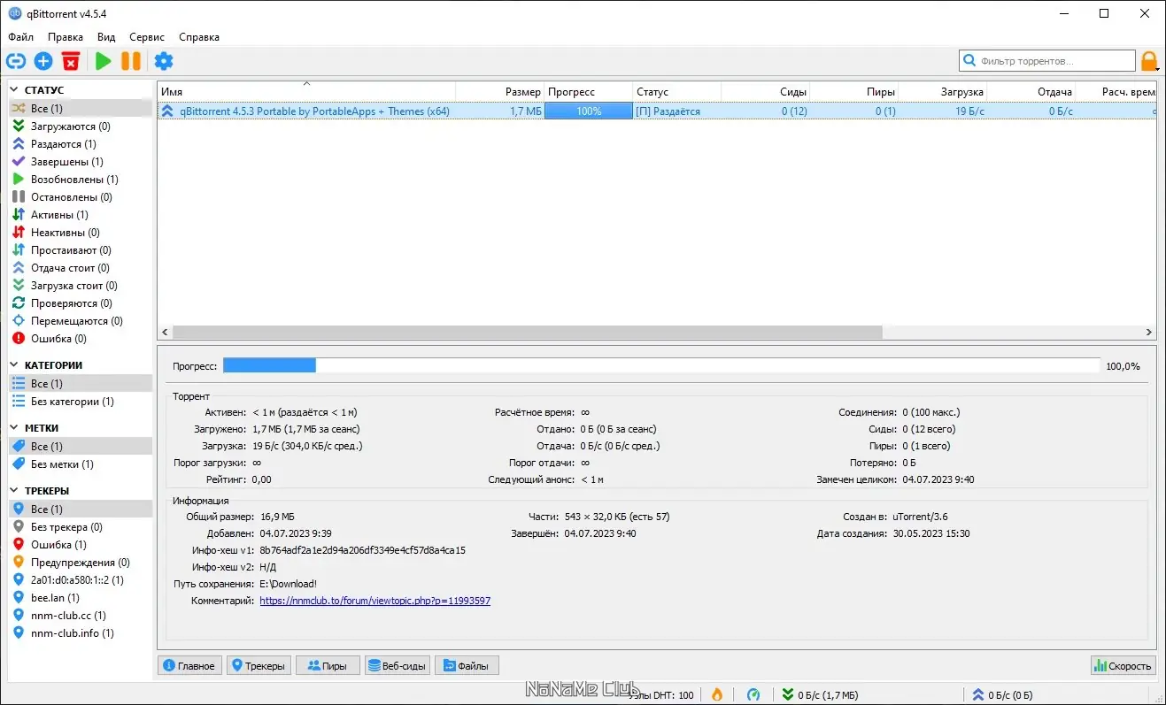Collapse the КАТЕГОРИИ section
The image size is (1166, 705).
(x=14, y=365)
